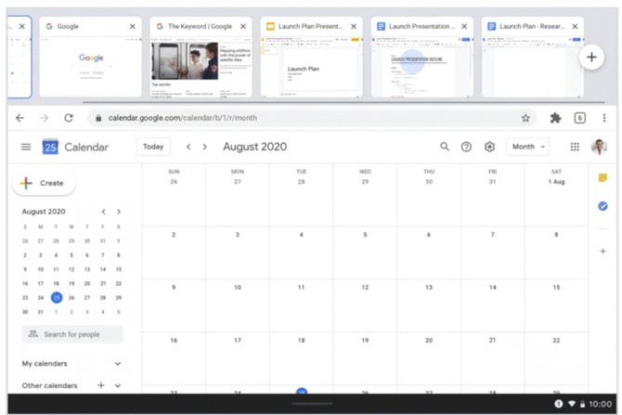Go back with the browser back arrow

[x=19, y=118]
